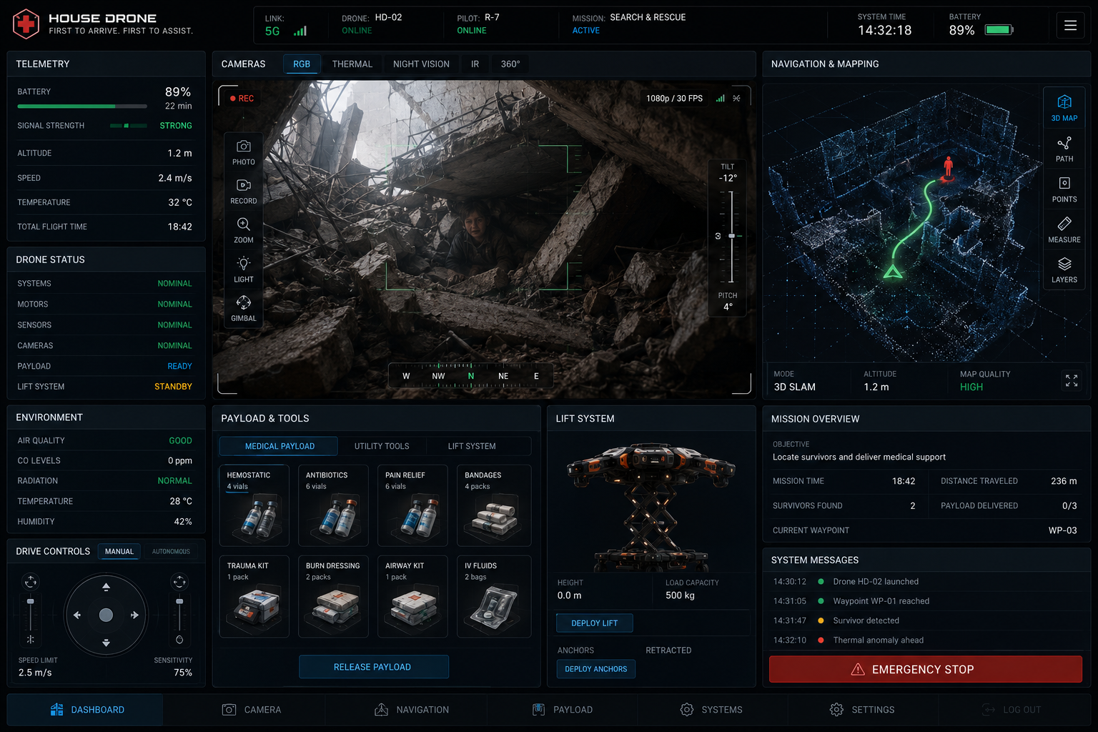Click Log Out in bottom bar

pyautogui.click(x=1012, y=710)
